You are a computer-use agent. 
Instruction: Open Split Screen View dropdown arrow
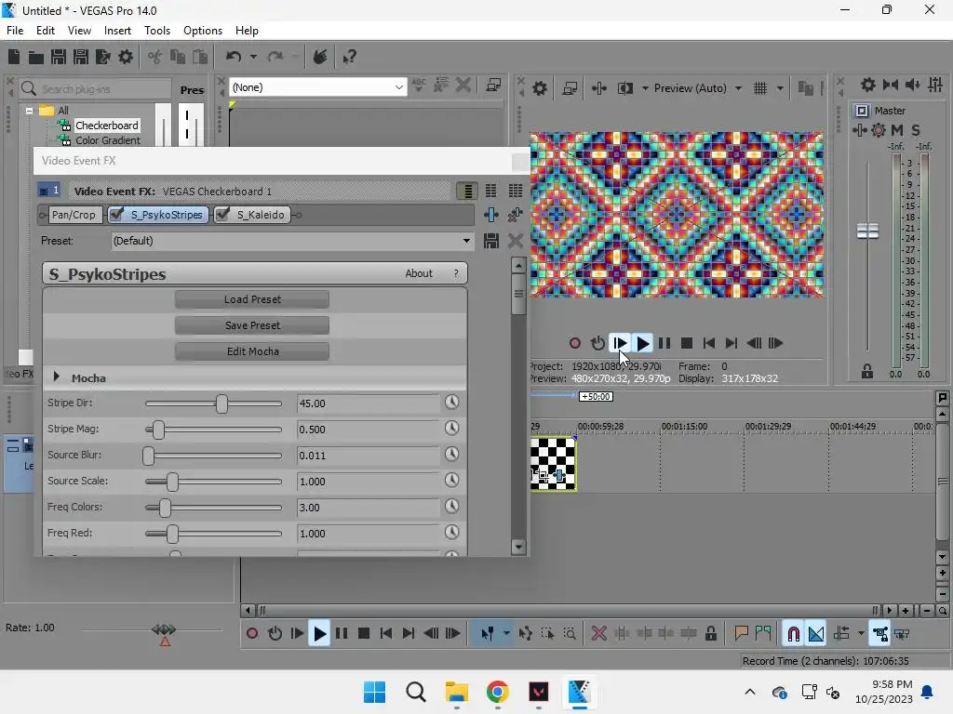(x=645, y=88)
